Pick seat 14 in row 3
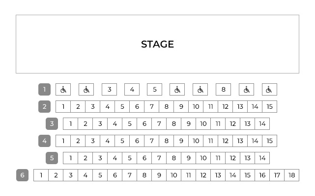Viewport: 315px width, 196px height. tap(262, 123)
